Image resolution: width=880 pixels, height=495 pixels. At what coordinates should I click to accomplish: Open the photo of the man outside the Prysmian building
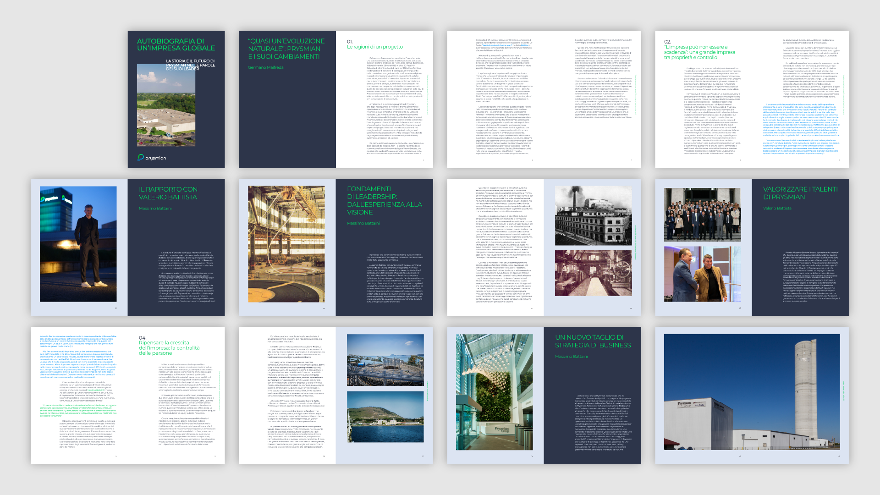[x=78, y=244]
